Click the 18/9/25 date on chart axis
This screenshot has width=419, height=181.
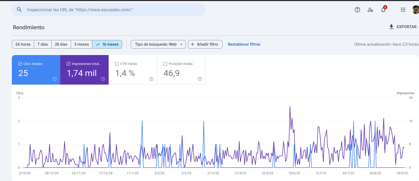pos(402,173)
